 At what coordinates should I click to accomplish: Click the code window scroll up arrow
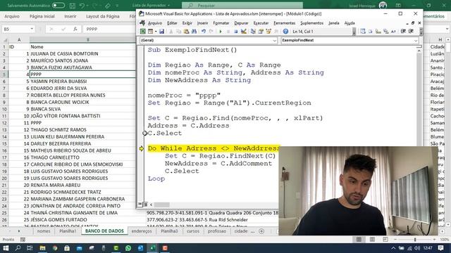pos(419,51)
